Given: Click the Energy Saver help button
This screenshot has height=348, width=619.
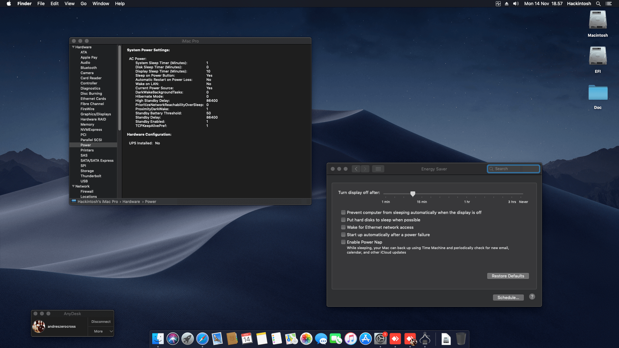Looking at the screenshot, I should click(x=532, y=297).
